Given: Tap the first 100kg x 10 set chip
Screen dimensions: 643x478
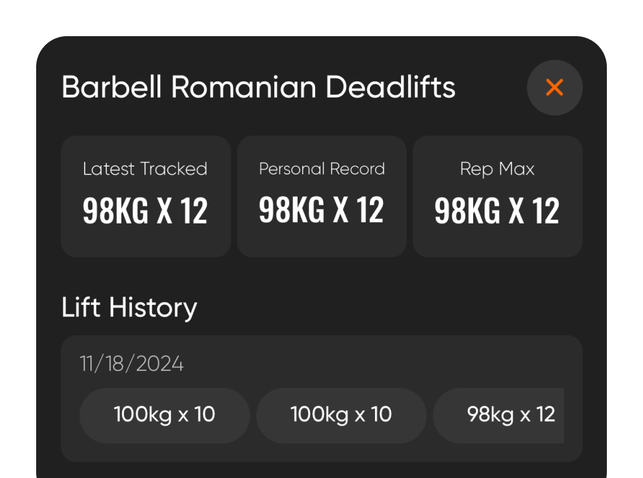Looking at the screenshot, I should click(x=165, y=415).
